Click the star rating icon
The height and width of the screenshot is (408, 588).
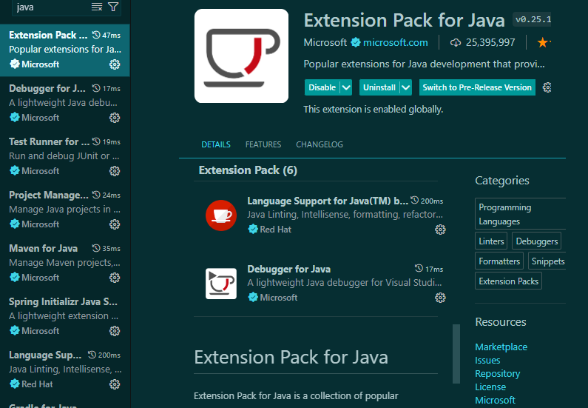542,42
